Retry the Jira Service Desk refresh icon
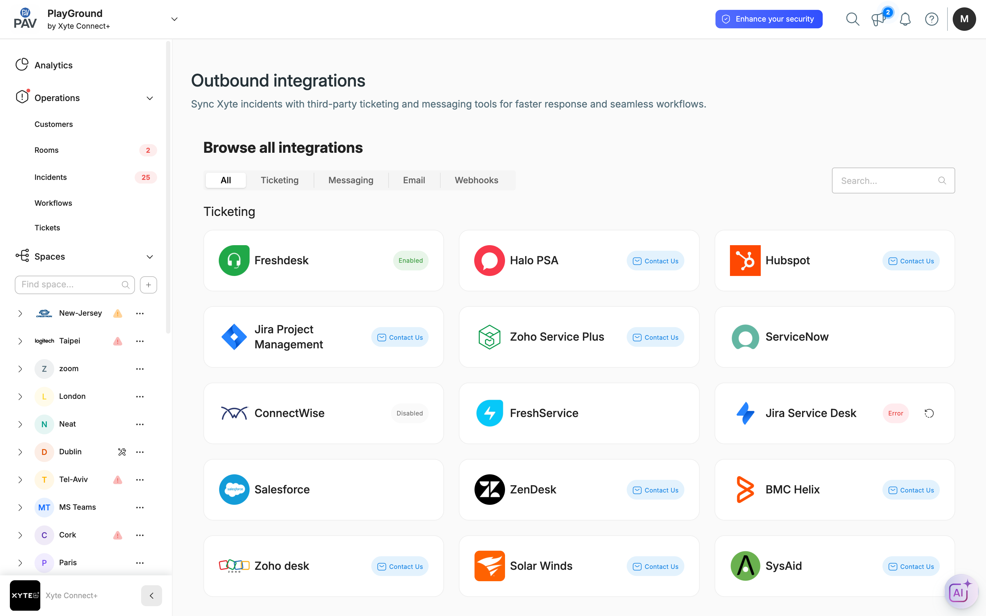The height and width of the screenshot is (616, 986). click(x=929, y=413)
